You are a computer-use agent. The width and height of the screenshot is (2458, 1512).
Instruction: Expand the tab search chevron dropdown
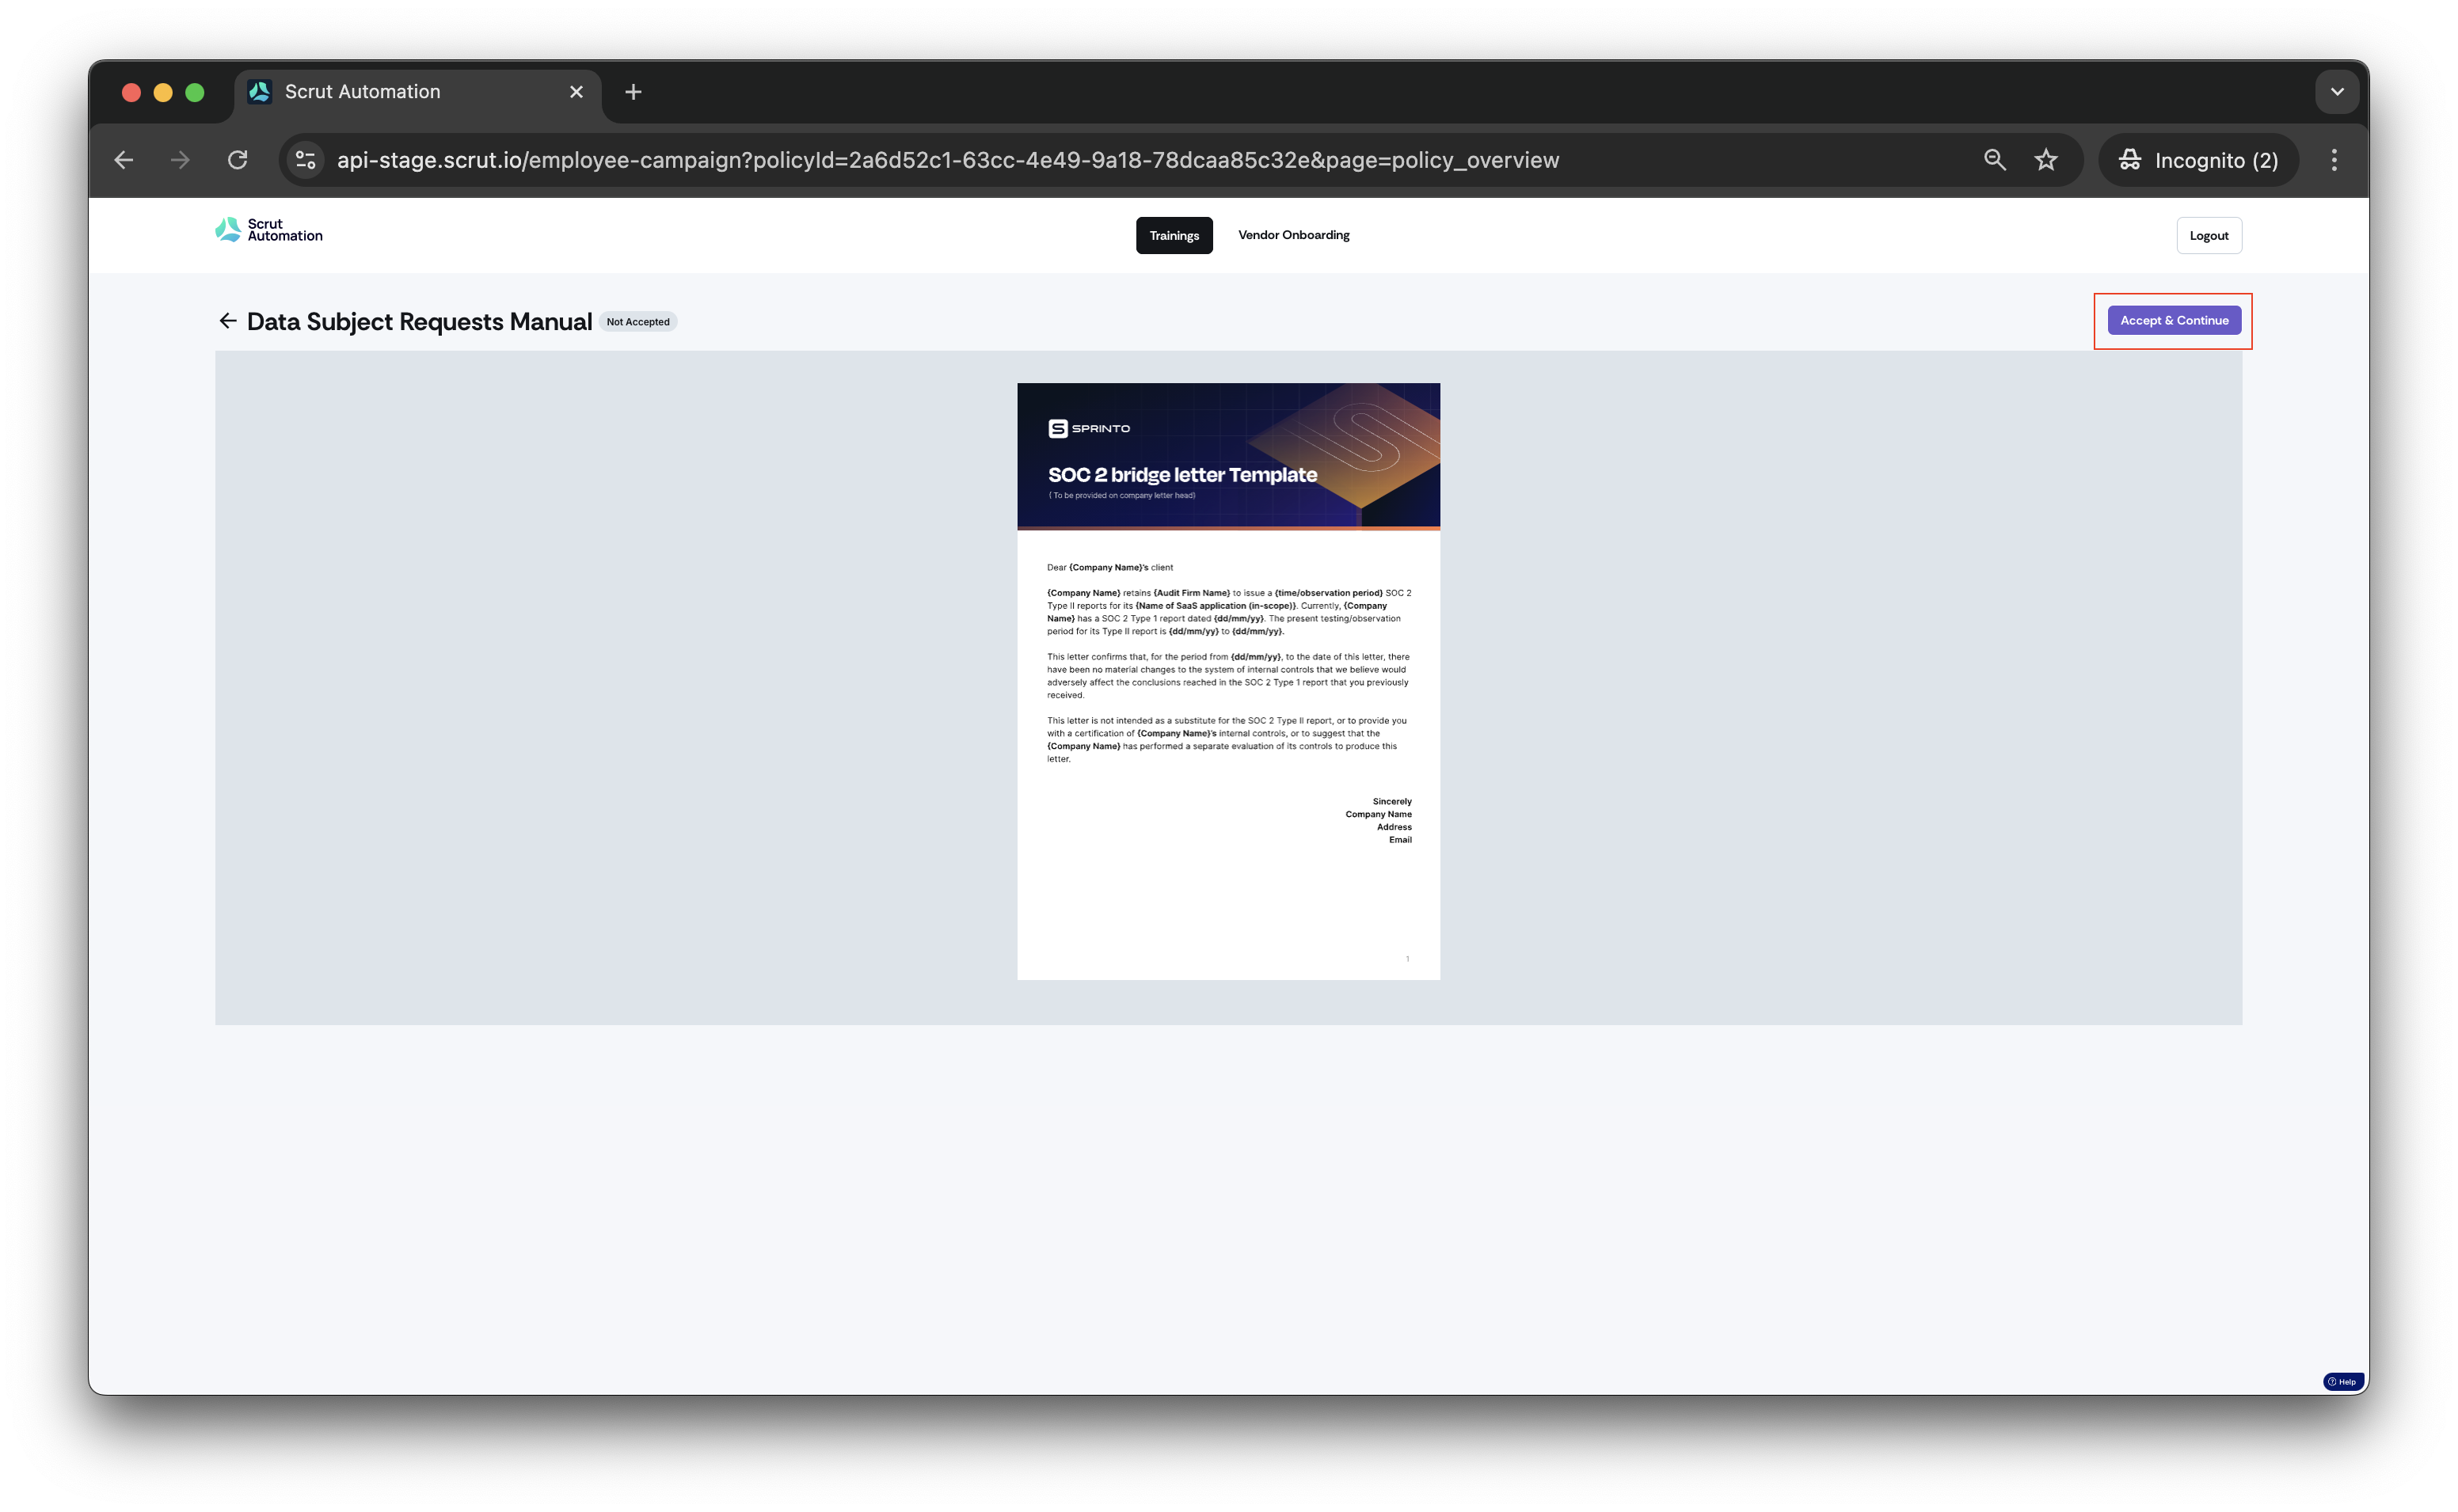pyautogui.click(x=2337, y=92)
